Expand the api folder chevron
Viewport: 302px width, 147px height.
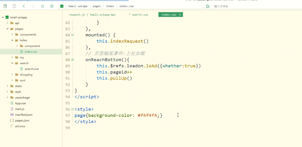click(x=7, y=23)
